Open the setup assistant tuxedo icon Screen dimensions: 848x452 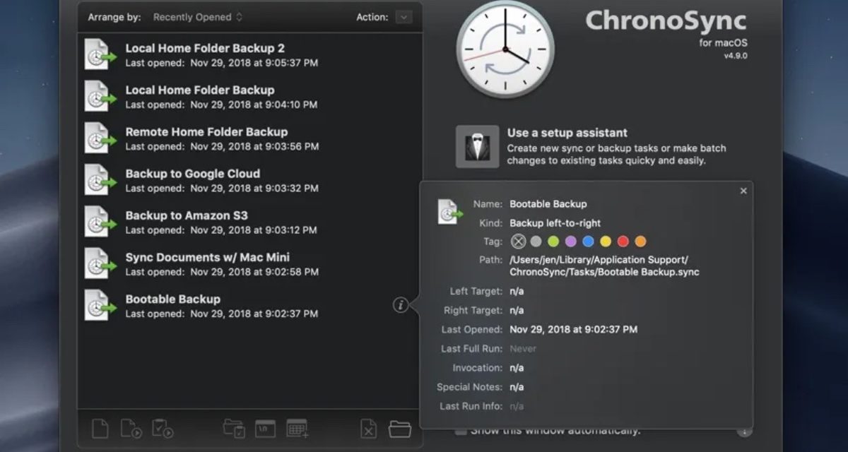(477, 147)
